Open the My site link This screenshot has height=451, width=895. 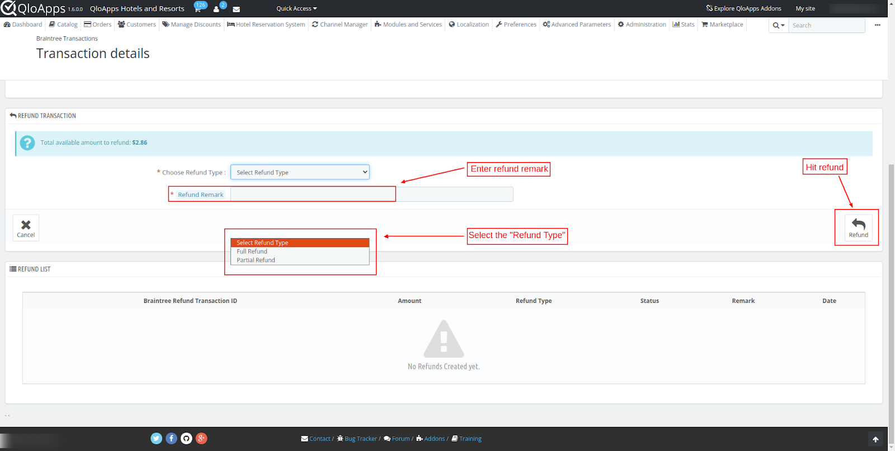click(x=805, y=8)
